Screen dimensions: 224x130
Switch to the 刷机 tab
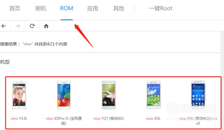point(41,8)
